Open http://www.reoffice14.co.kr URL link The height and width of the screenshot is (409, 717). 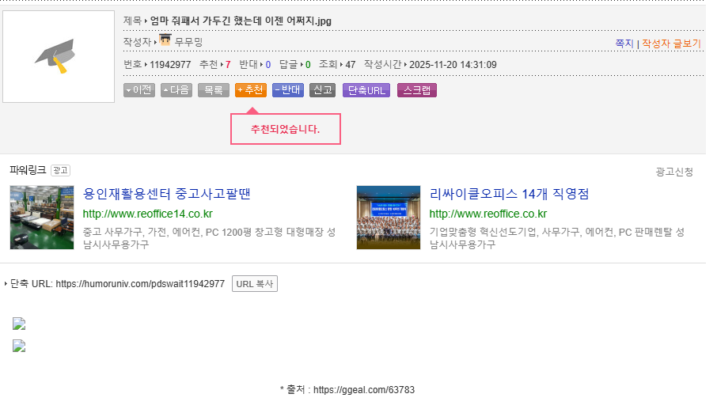click(x=148, y=214)
